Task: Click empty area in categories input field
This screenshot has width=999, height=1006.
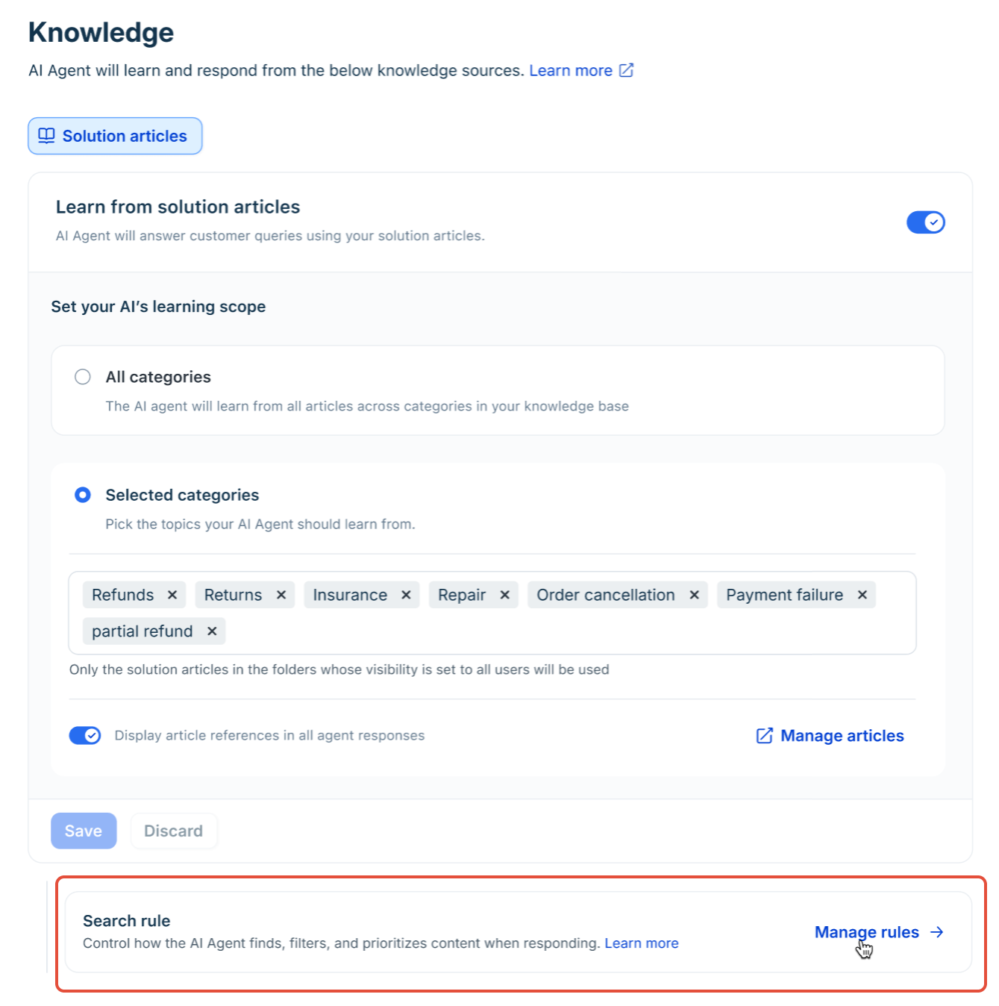Action: (x=567, y=631)
